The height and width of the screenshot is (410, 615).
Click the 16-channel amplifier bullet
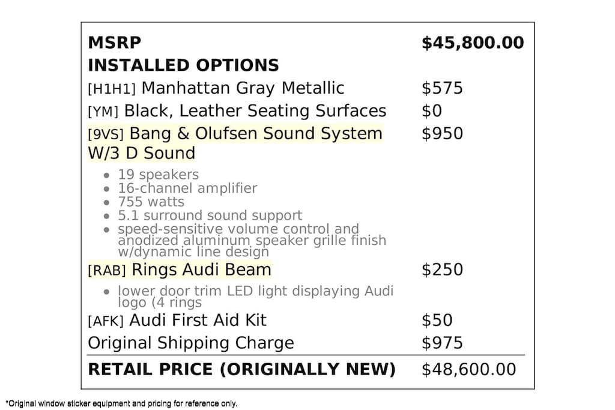[187, 188]
